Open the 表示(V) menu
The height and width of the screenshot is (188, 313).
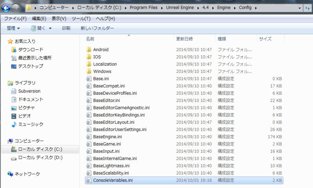(x=59, y=18)
